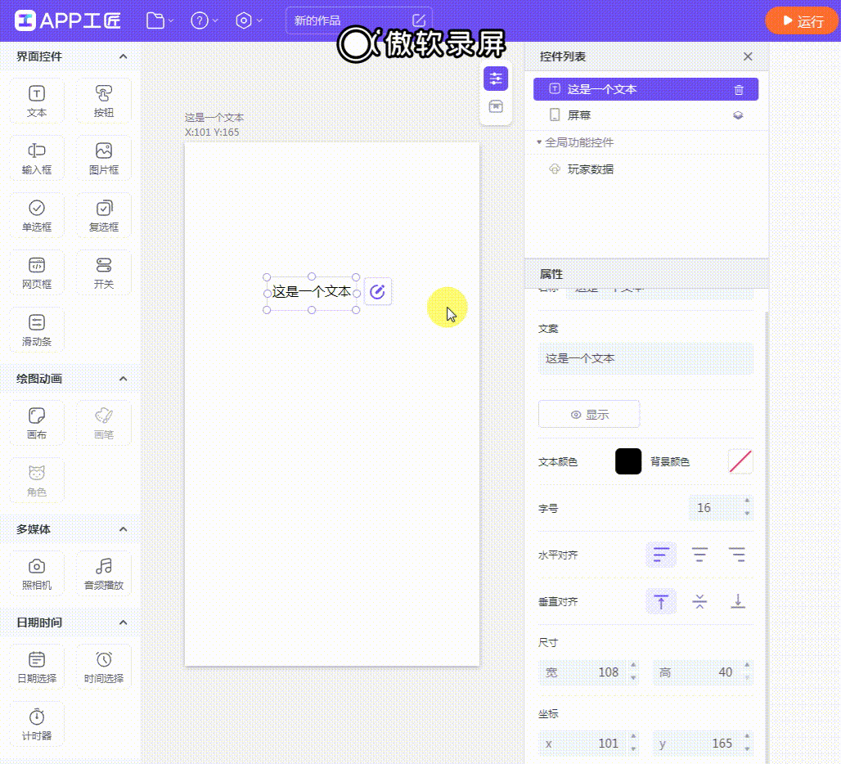Click the 宽 width value 108
841x764 pixels.
pyautogui.click(x=608, y=672)
